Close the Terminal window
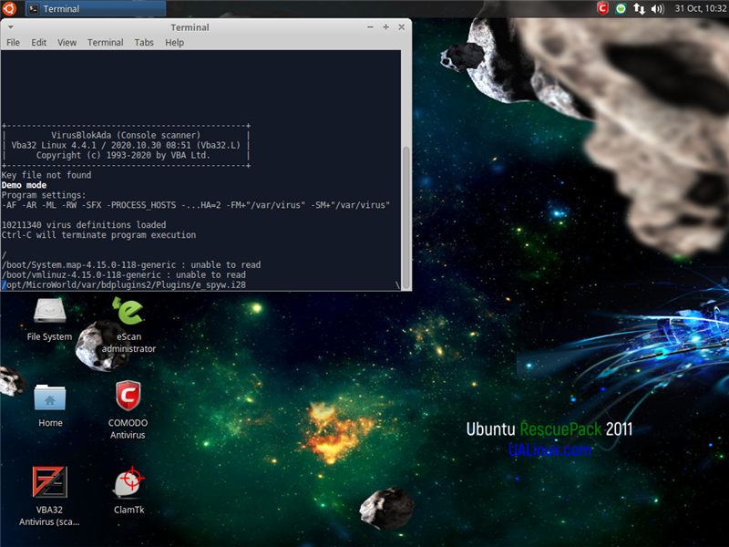Screen dimensions: 729x547 point(402,27)
